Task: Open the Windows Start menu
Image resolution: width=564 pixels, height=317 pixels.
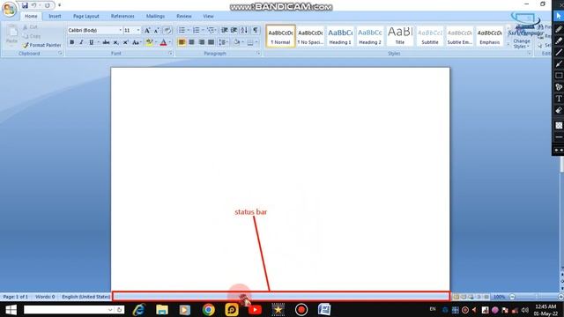Action: [11, 310]
